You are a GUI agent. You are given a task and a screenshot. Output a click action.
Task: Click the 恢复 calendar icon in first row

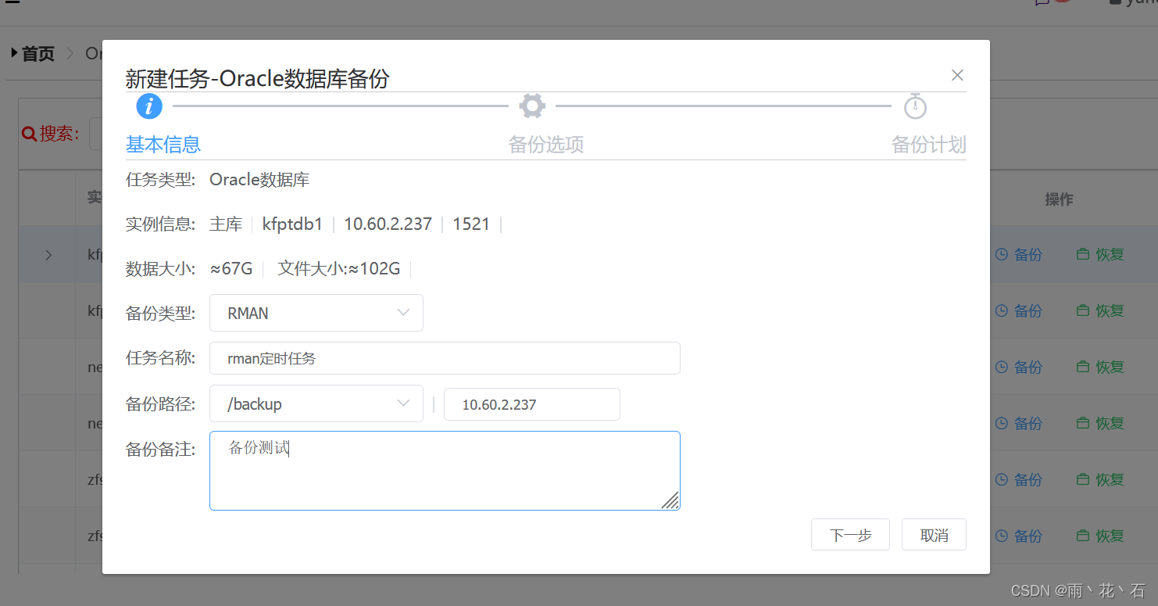click(x=1084, y=253)
